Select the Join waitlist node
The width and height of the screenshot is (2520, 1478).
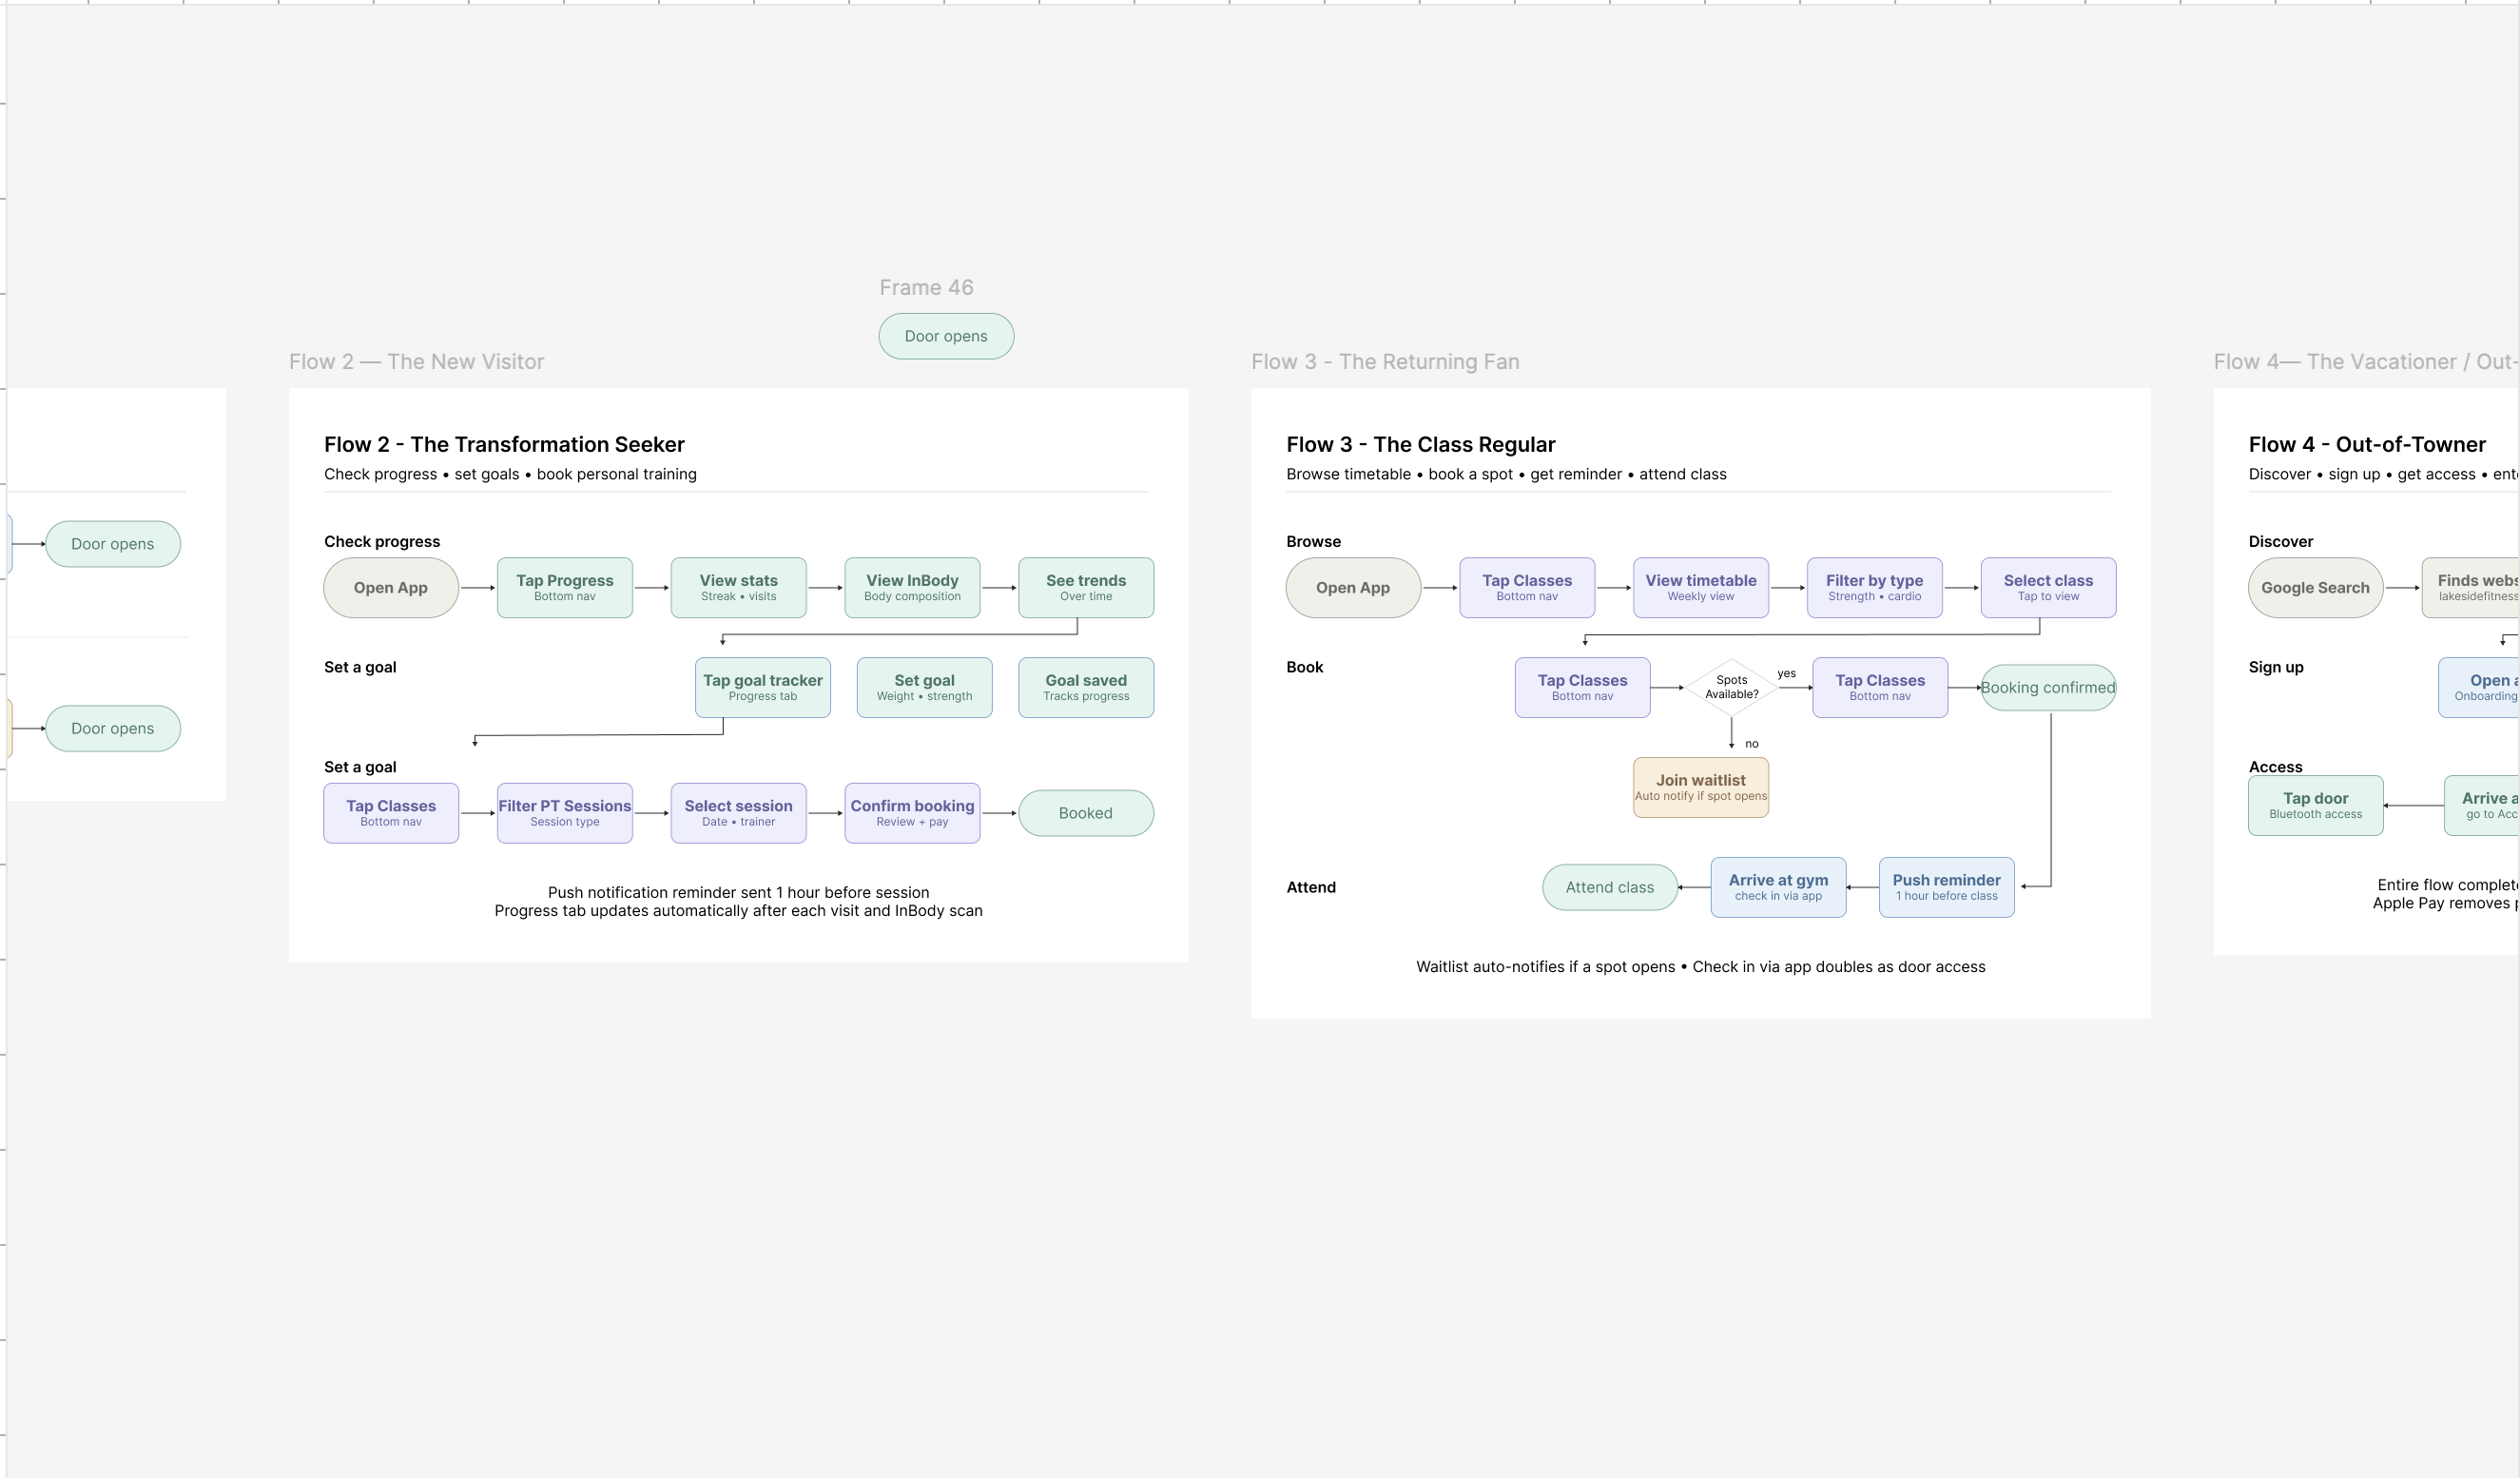coord(1701,787)
